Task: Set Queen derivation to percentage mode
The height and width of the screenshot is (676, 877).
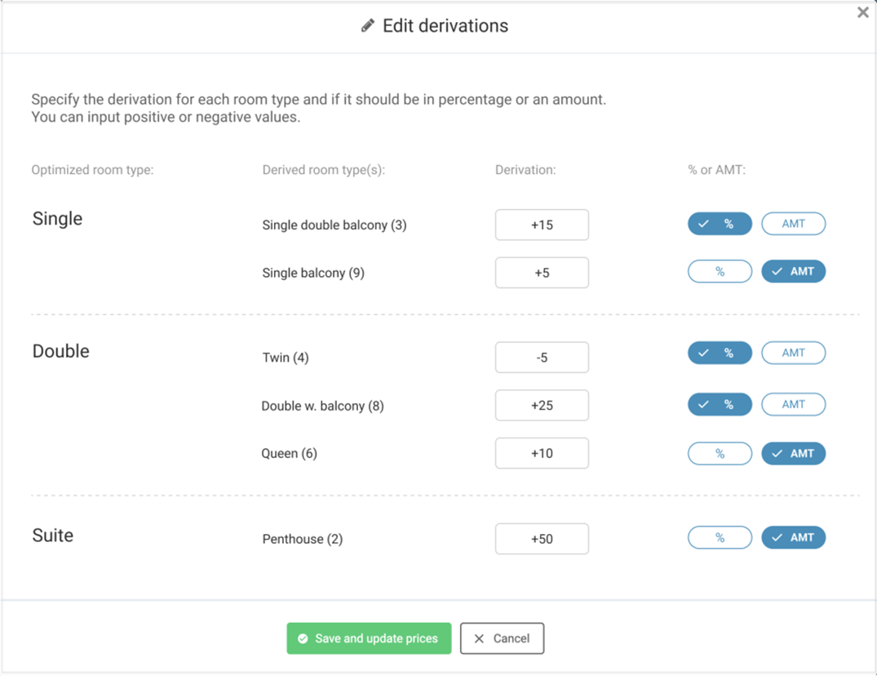Action: tap(720, 453)
